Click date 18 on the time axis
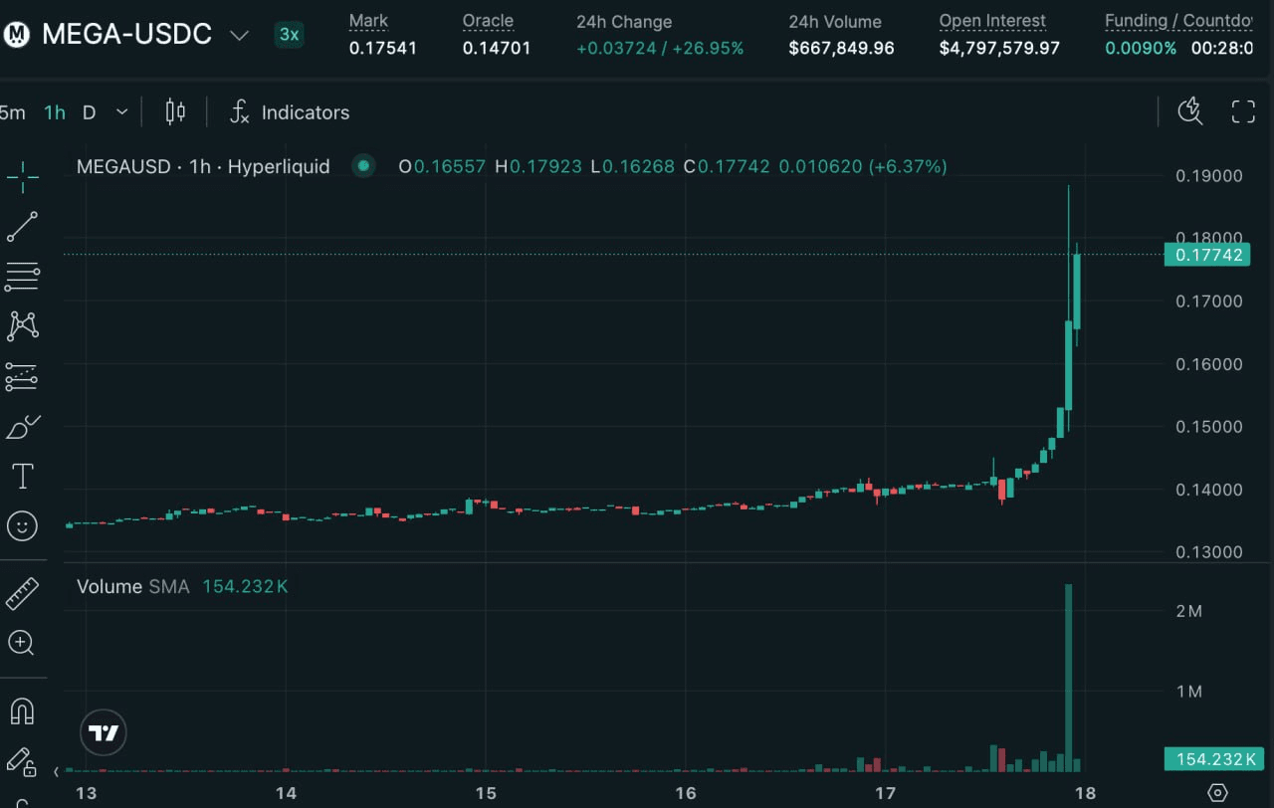Viewport: 1274px width, 808px height. 1085,793
